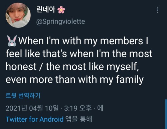Click the word "When" in the tweet
Image resolution: width=167 pixels, height=129 pixels.
[31, 41]
